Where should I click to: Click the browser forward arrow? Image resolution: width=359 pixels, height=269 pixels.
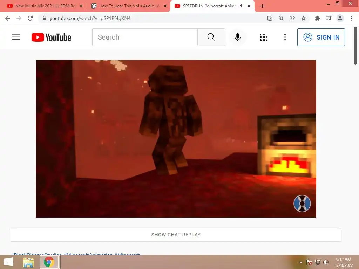point(19,18)
